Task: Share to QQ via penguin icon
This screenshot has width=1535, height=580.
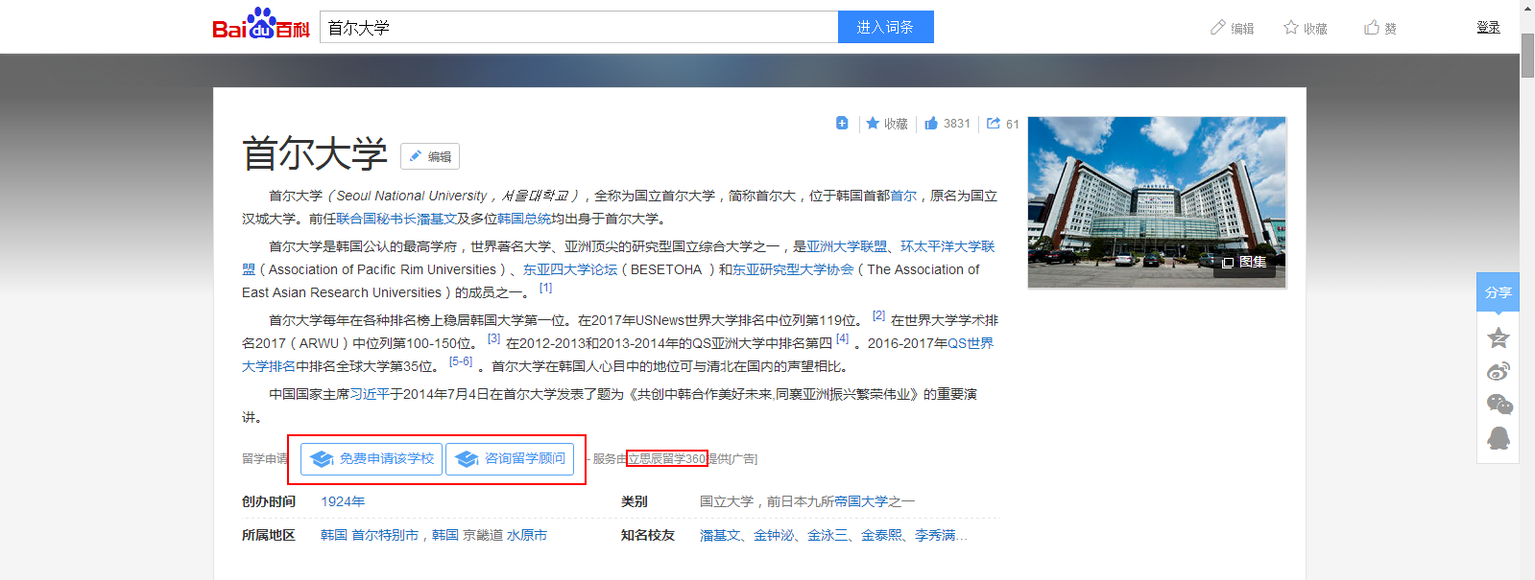Action: pos(1498,438)
